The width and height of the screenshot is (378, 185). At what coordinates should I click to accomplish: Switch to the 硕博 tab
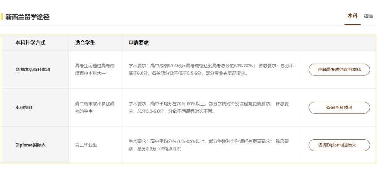coord(368,16)
